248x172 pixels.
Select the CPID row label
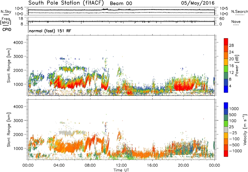tap(7, 29)
